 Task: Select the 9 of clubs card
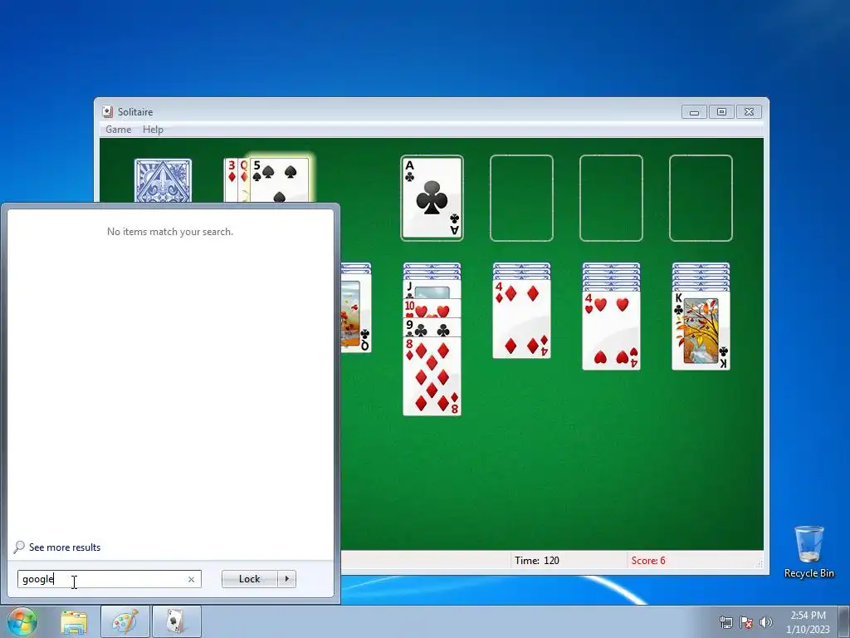432,327
